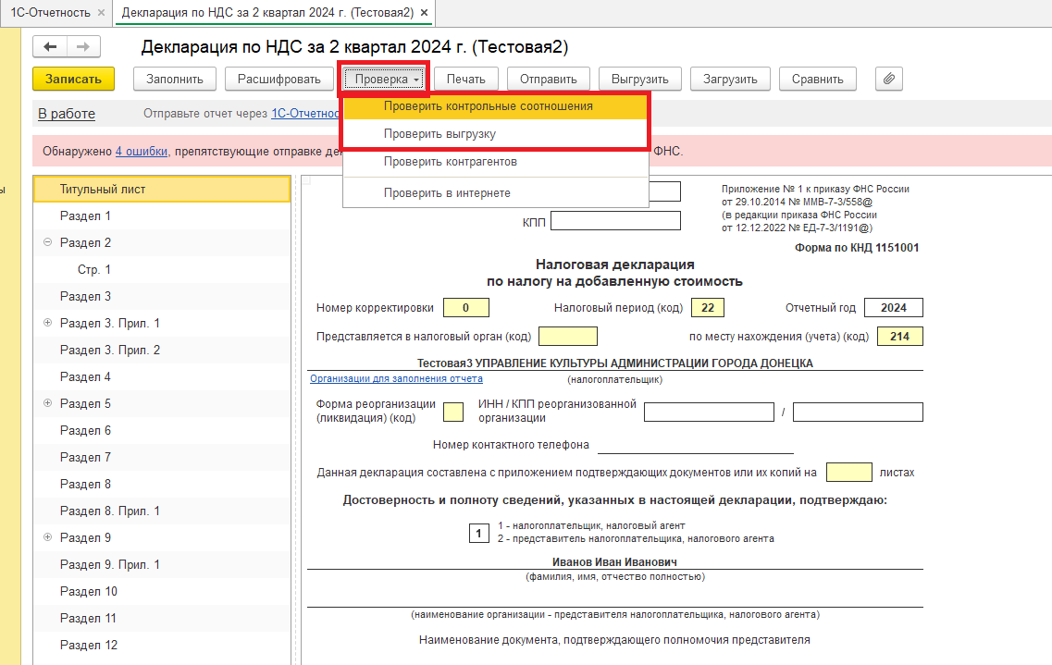Select Раздел 6 in the section tree
The width and height of the screenshot is (1052, 665).
point(162,430)
